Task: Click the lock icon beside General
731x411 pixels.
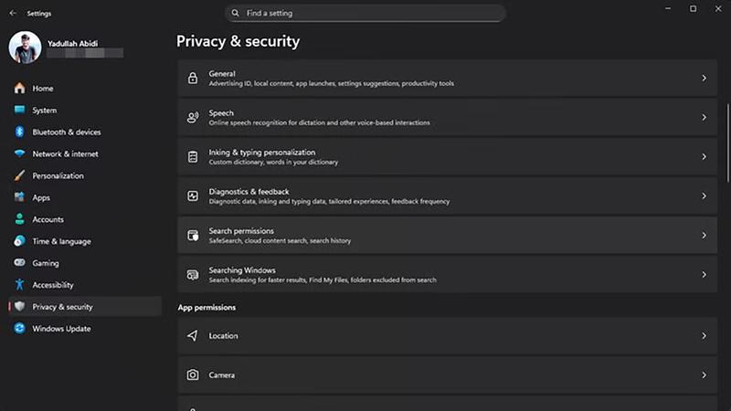Action: point(193,79)
